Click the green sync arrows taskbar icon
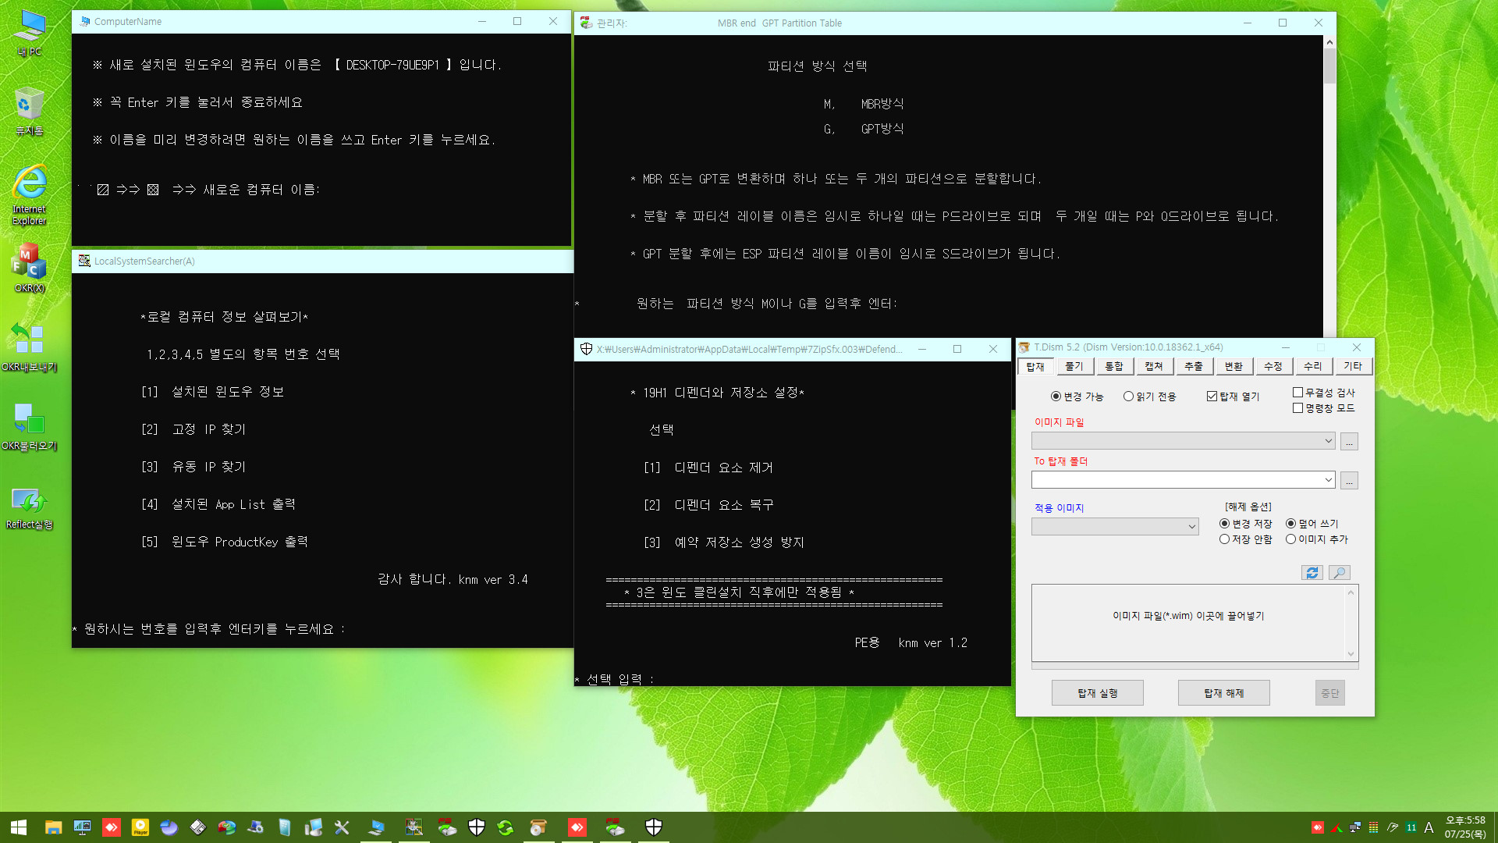 [x=506, y=827]
